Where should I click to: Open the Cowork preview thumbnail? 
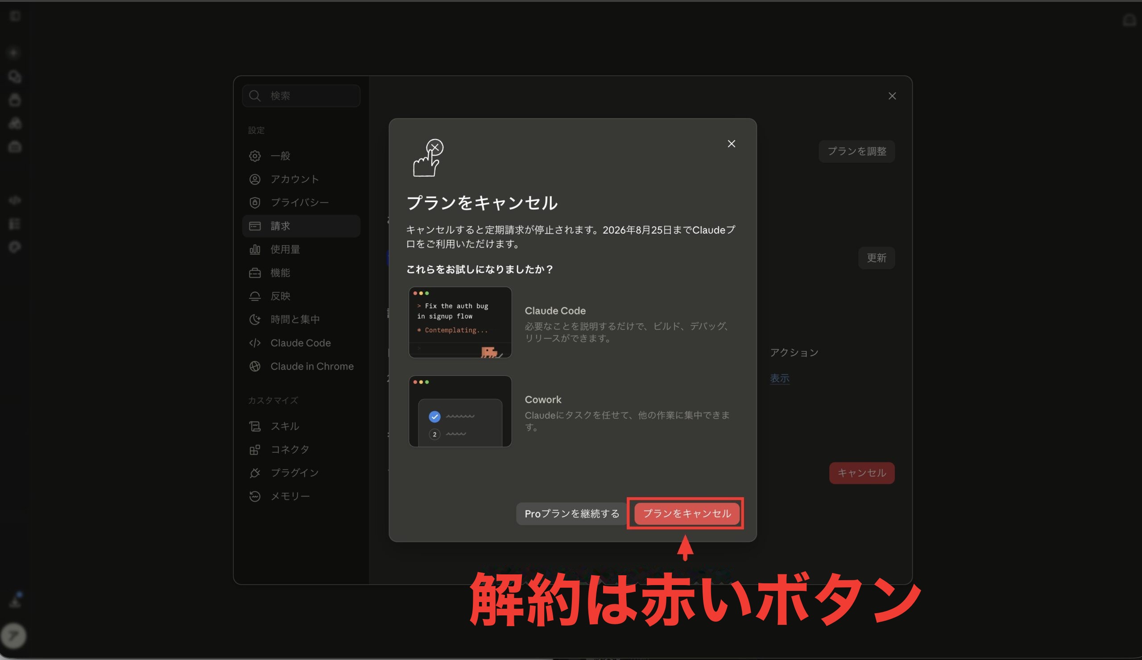coord(460,411)
